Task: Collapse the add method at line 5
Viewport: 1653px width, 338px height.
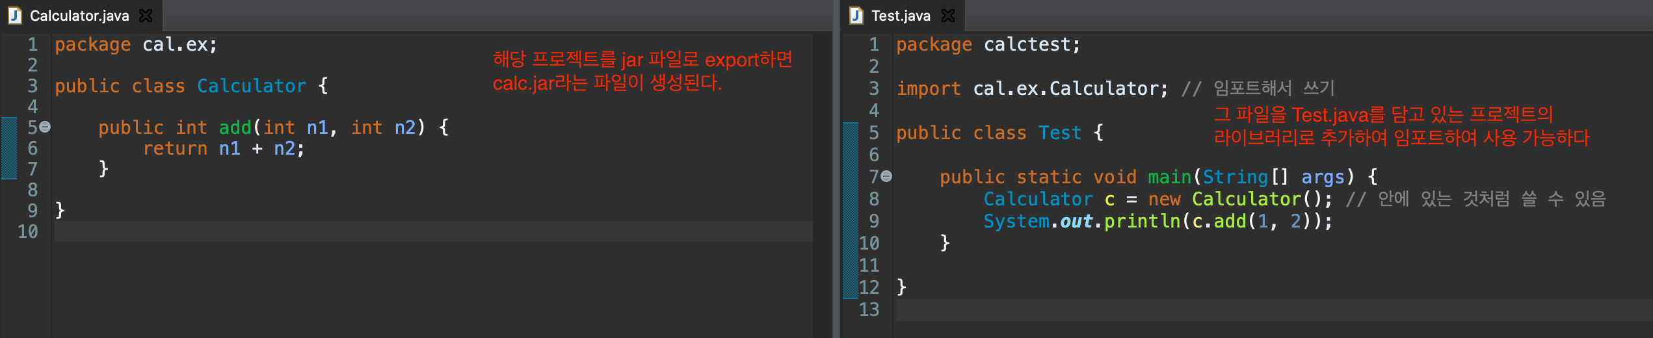Action: [x=45, y=127]
